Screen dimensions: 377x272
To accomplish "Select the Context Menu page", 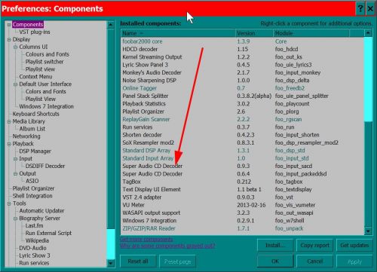I will click(x=35, y=77).
